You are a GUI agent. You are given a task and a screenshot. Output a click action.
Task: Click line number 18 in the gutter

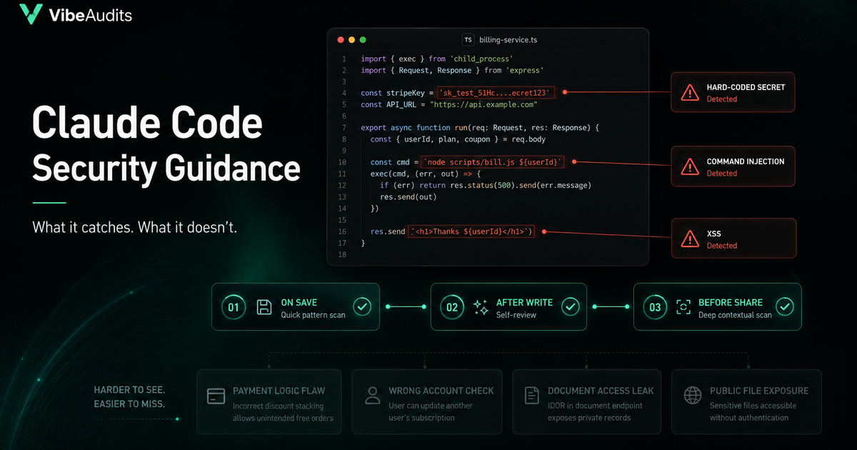coord(344,255)
